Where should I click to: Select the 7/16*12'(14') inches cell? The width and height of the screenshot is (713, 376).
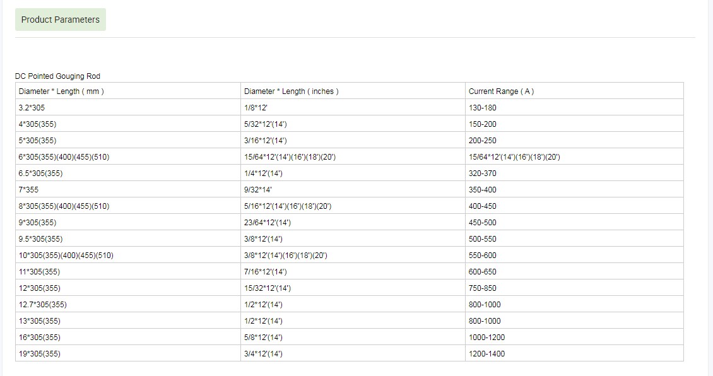click(x=265, y=272)
